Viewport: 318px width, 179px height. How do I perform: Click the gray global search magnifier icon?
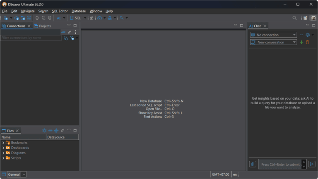(294, 18)
